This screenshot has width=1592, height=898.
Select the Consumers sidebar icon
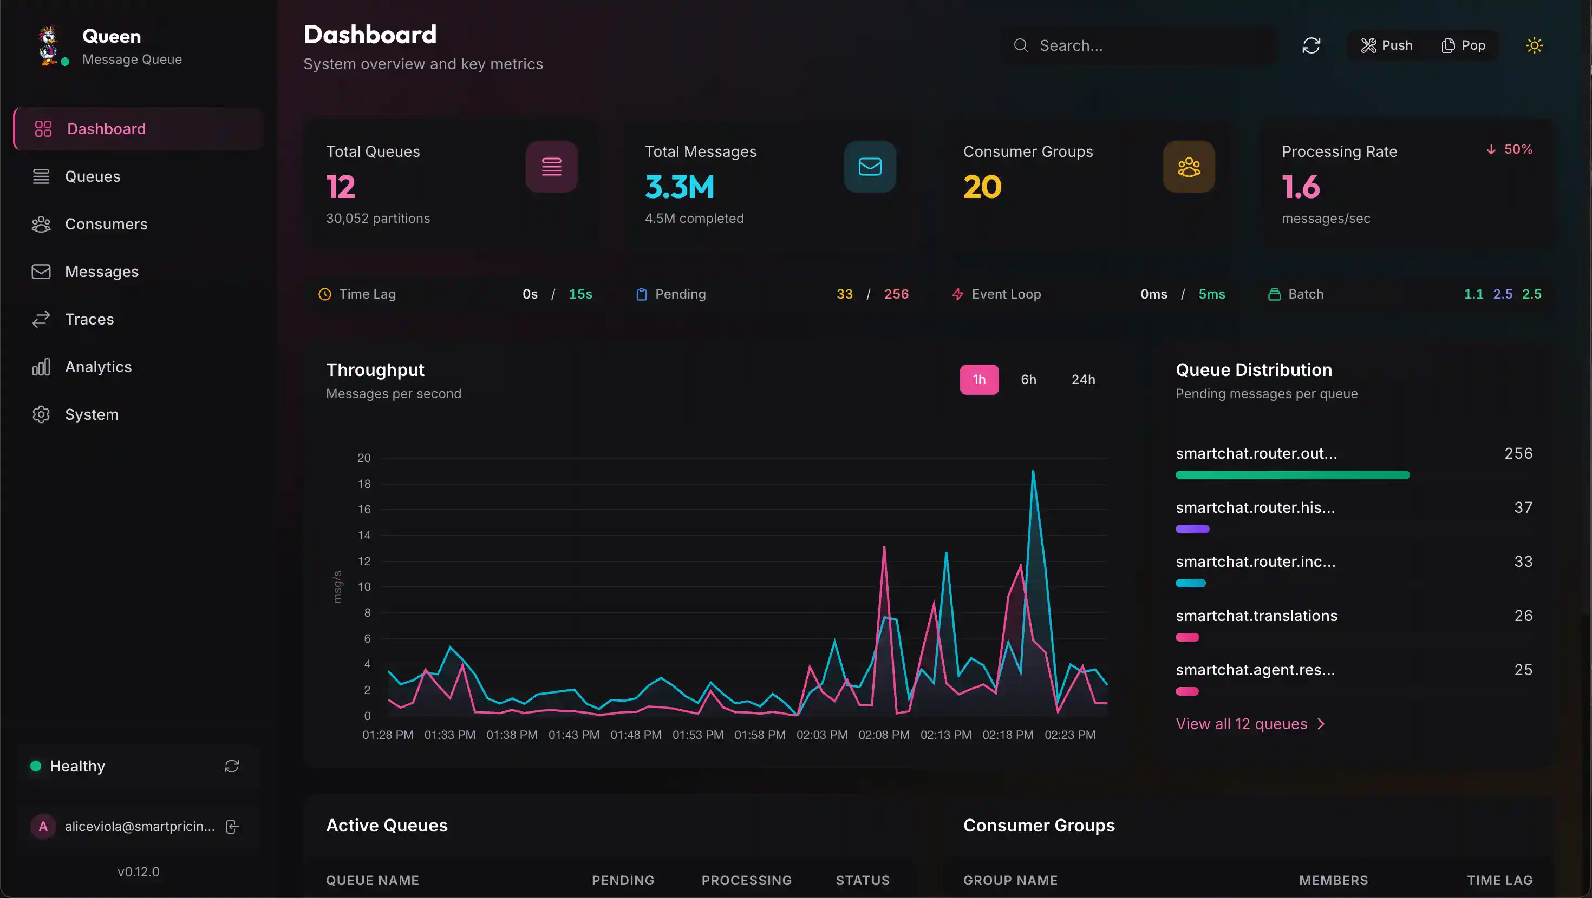[x=41, y=223]
